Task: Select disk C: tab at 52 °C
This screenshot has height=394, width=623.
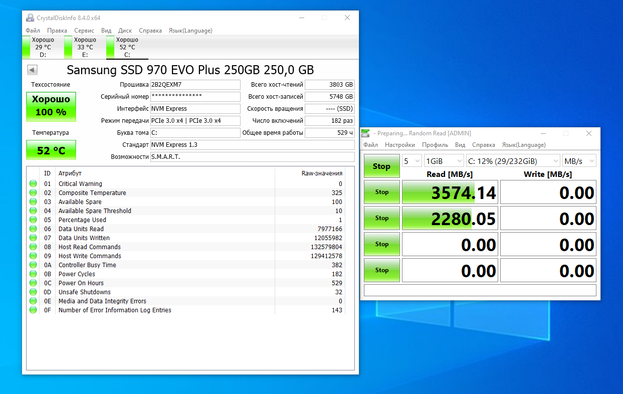Action: [x=127, y=47]
